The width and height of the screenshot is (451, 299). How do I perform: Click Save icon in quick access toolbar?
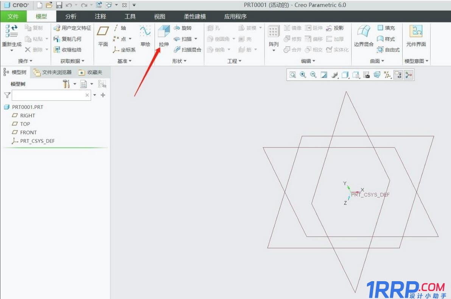tap(59, 5)
